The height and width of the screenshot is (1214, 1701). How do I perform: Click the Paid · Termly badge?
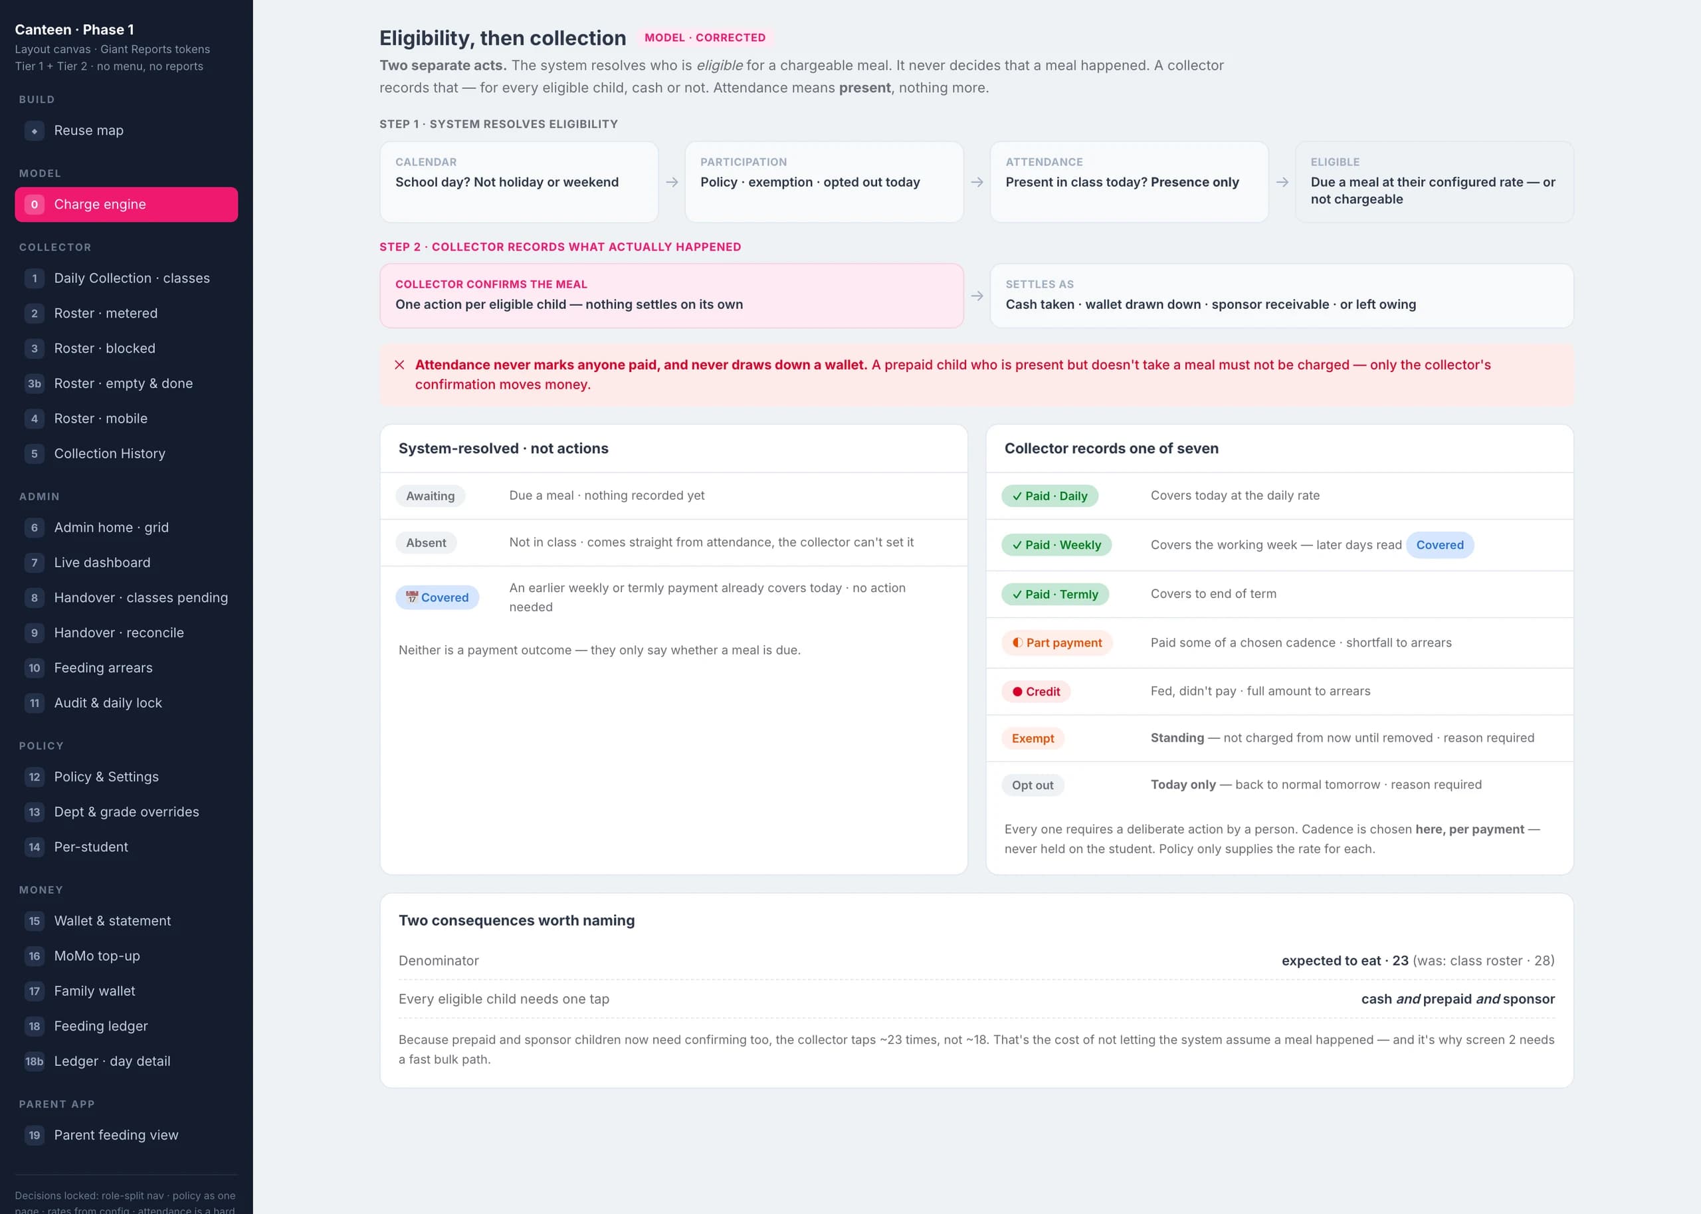point(1054,595)
